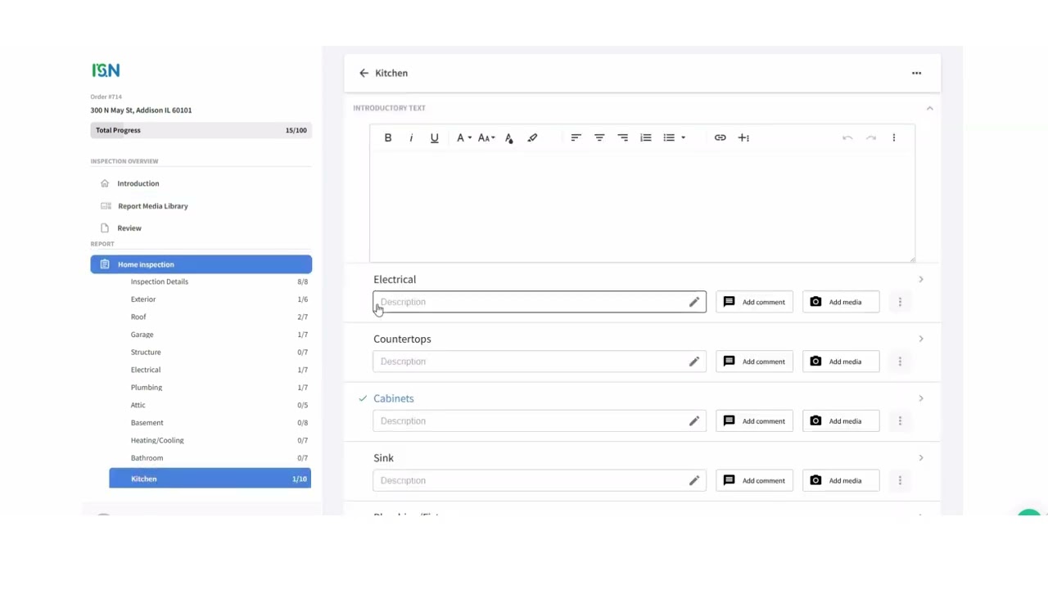The width and height of the screenshot is (1048, 589).
Task: Edit Sink description pencil icon
Action: pyautogui.click(x=693, y=480)
